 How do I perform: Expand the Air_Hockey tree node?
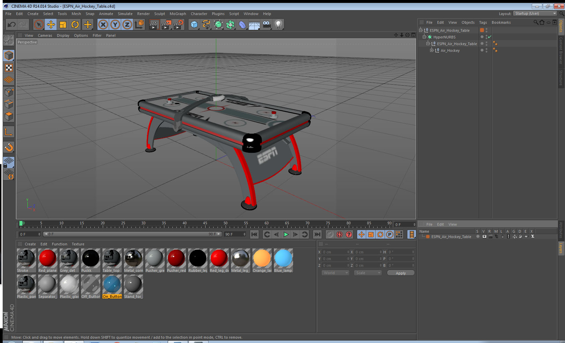431,50
